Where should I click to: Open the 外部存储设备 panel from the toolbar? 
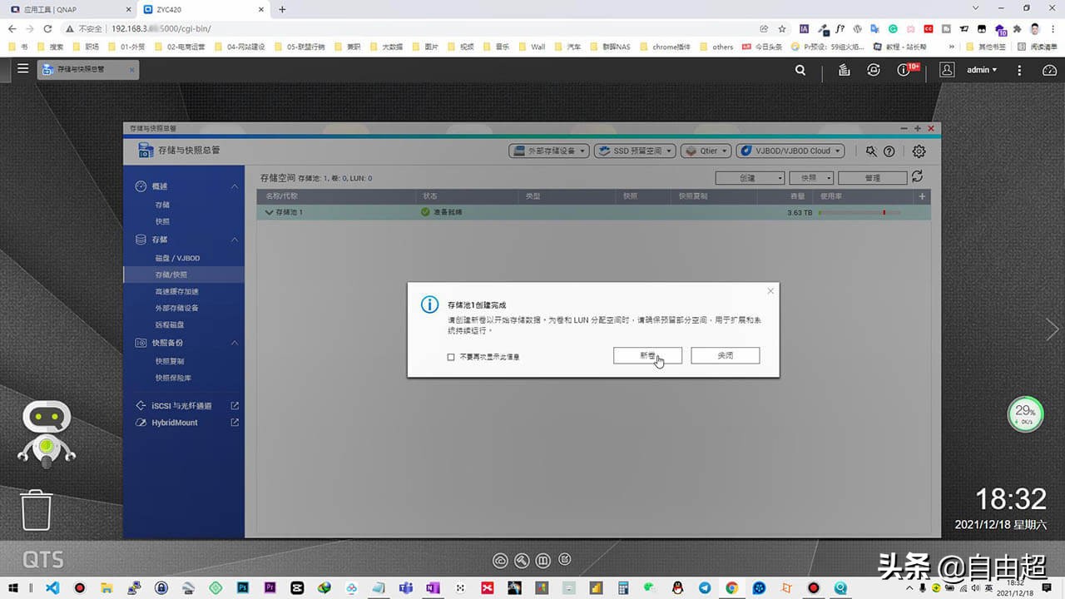tap(548, 151)
